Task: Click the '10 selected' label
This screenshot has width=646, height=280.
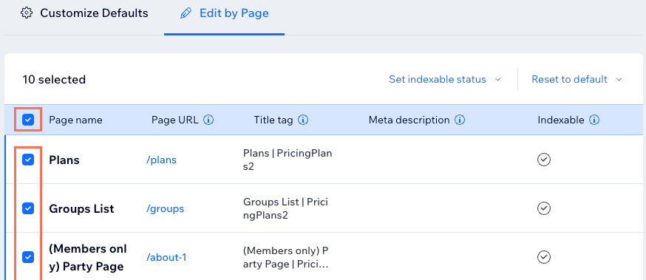Action: pos(54,80)
